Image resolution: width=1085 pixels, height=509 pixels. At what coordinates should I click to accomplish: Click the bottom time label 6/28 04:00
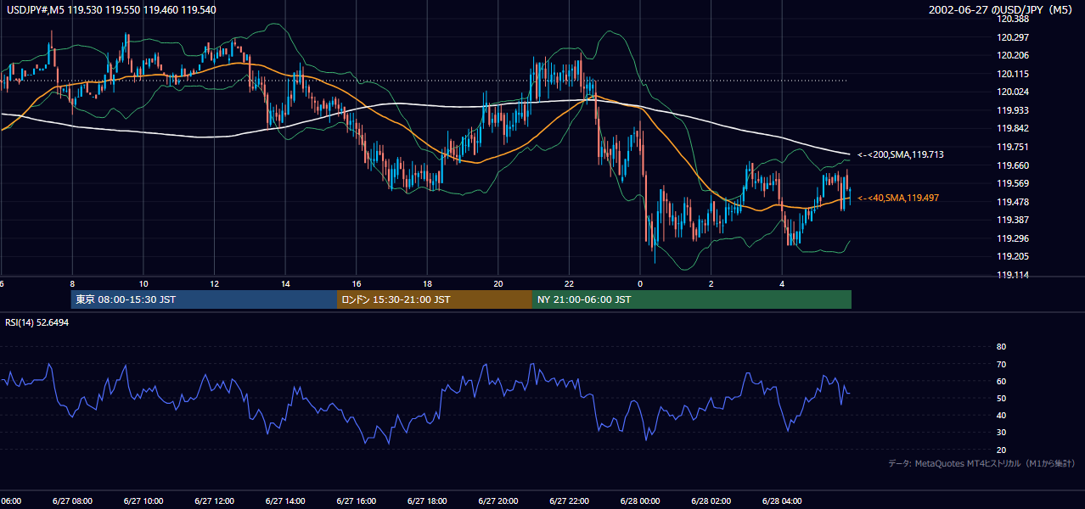click(x=782, y=501)
